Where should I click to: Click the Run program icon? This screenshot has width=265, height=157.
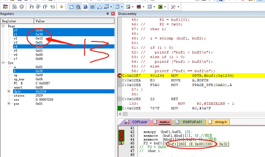click(15, 7)
